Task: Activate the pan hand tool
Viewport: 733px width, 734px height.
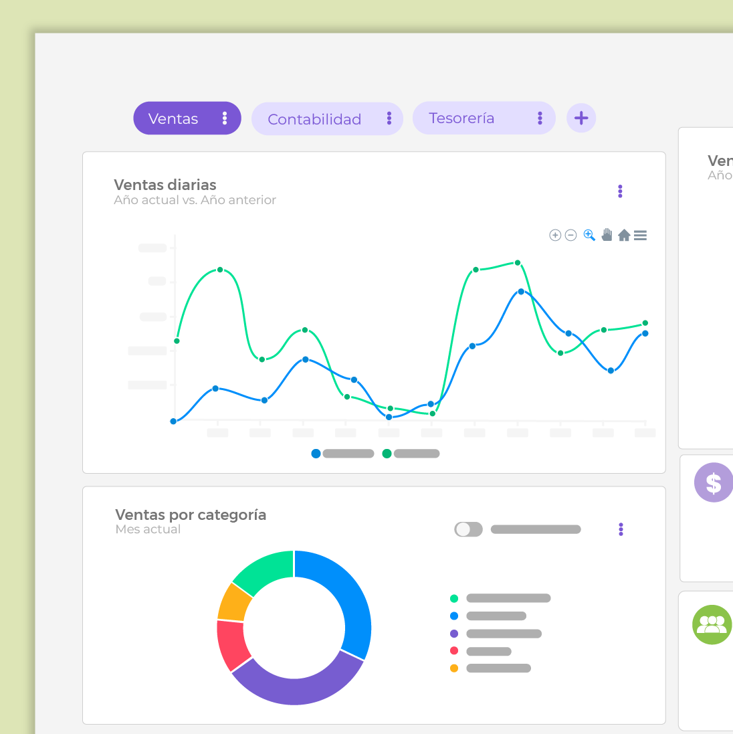Action: (x=607, y=235)
